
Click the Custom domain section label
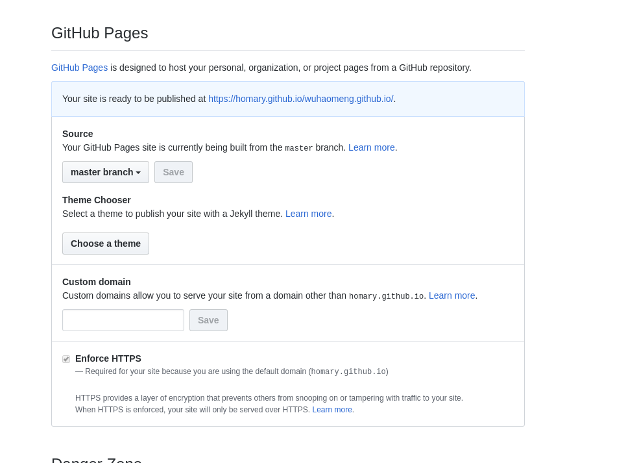(x=97, y=282)
